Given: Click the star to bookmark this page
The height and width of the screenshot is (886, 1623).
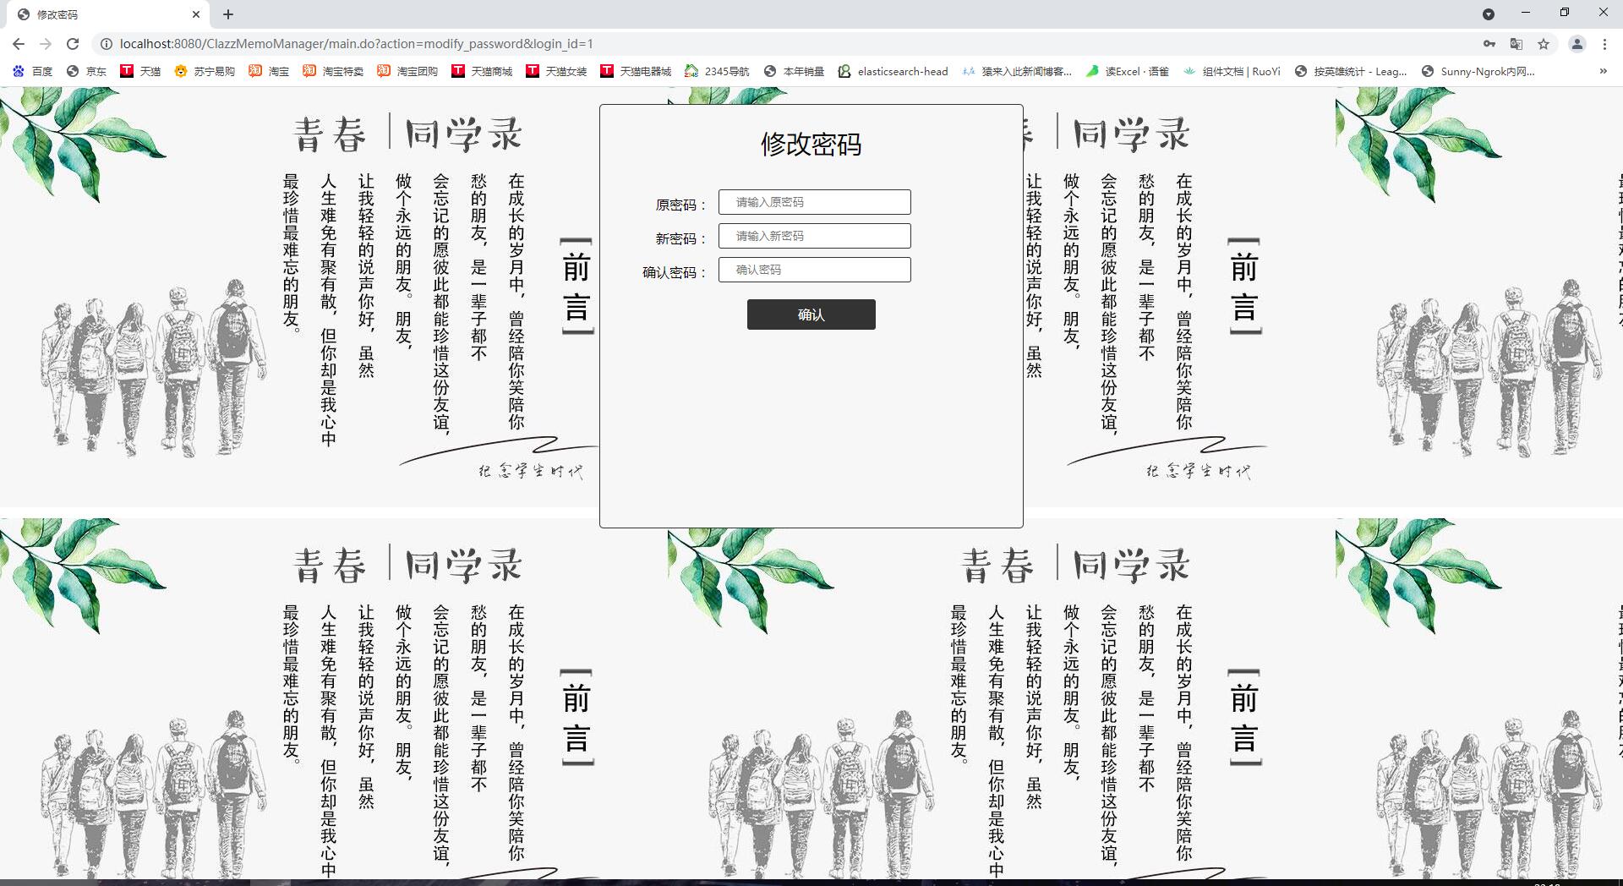Looking at the screenshot, I should [x=1544, y=43].
